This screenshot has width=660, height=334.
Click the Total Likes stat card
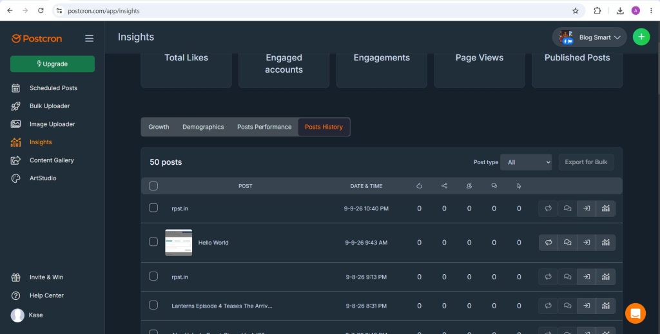(x=186, y=70)
